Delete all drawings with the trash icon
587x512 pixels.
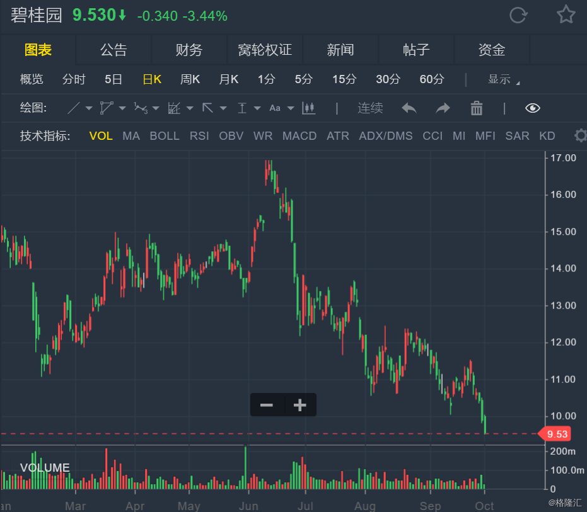point(476,108)
